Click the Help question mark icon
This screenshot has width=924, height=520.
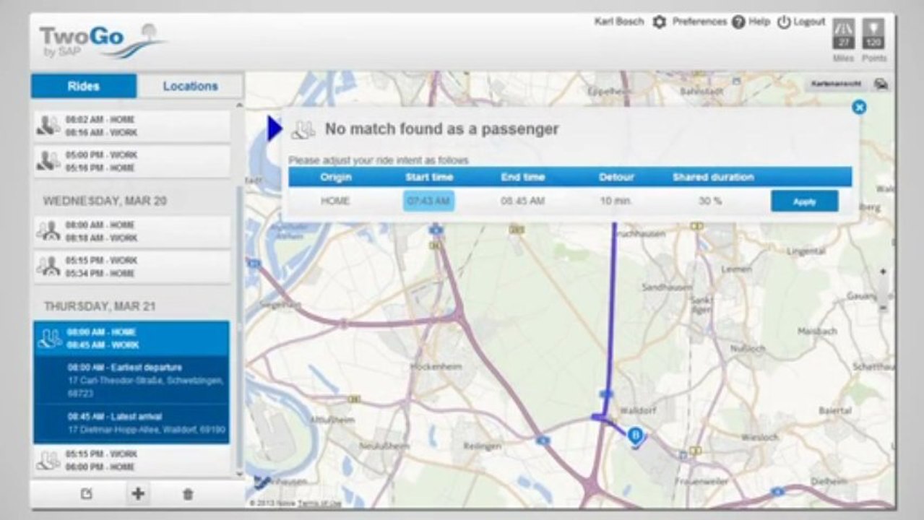pyautogui.click(x=738, y=22)
